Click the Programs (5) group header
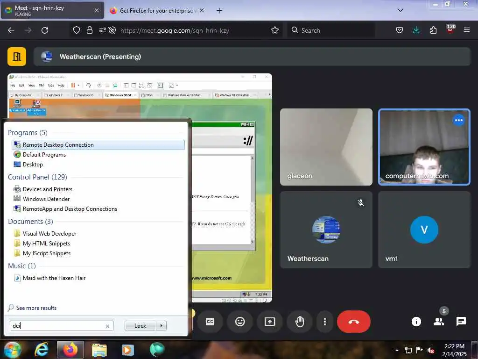Image resolution: width=478 pixels, height=359 pixels. pyautogui.click(x=28, y=133)
